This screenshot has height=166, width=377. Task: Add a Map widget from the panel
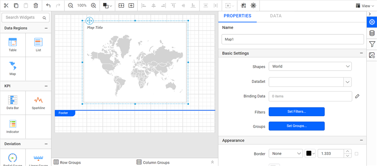[13, 68]
